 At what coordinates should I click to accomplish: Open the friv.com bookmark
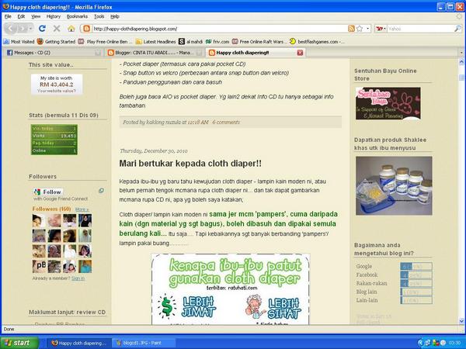[217, 42]
